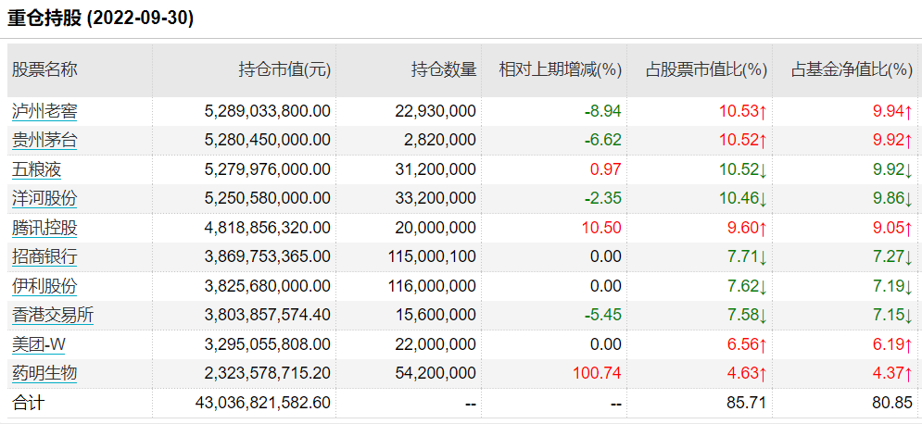
Task: Click the 伊利股份 link
Action: [x=44, y=286]
